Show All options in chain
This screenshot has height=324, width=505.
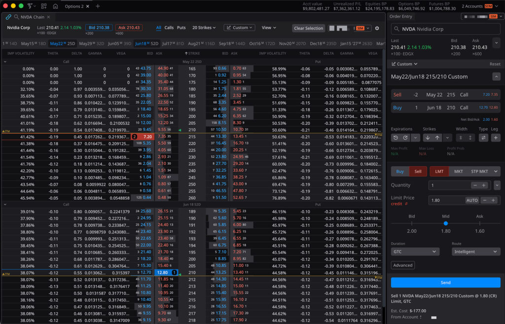[x=158, y=28]
